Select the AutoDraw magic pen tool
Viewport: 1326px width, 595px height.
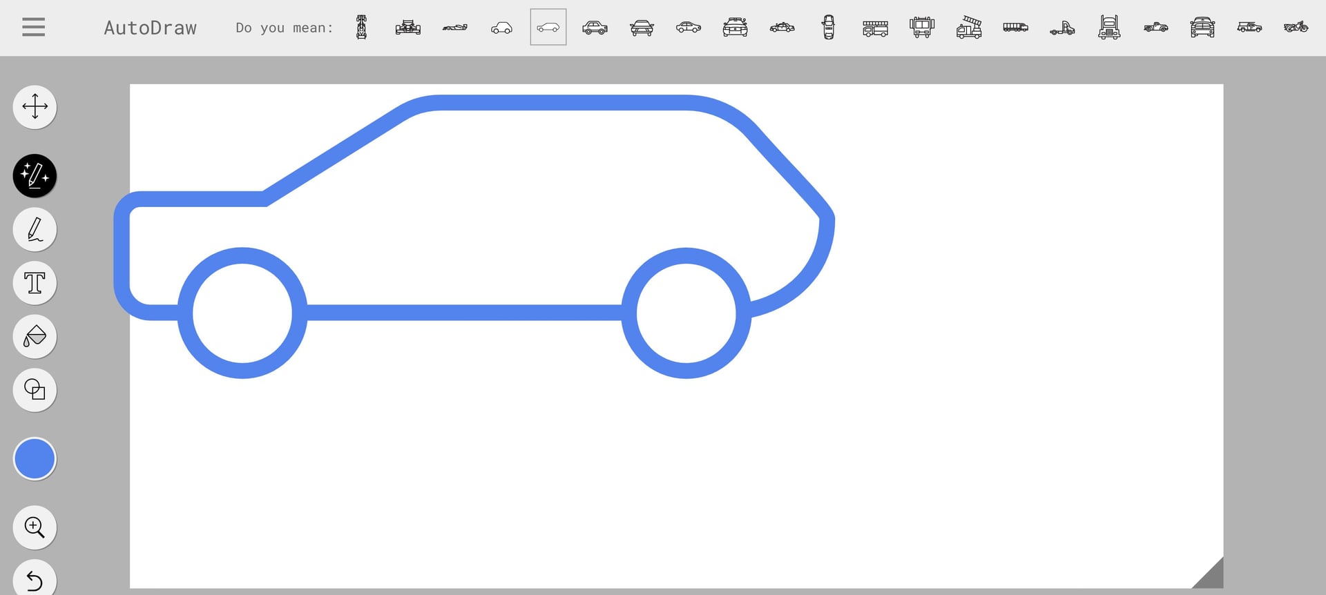click(x=35, y=175)
